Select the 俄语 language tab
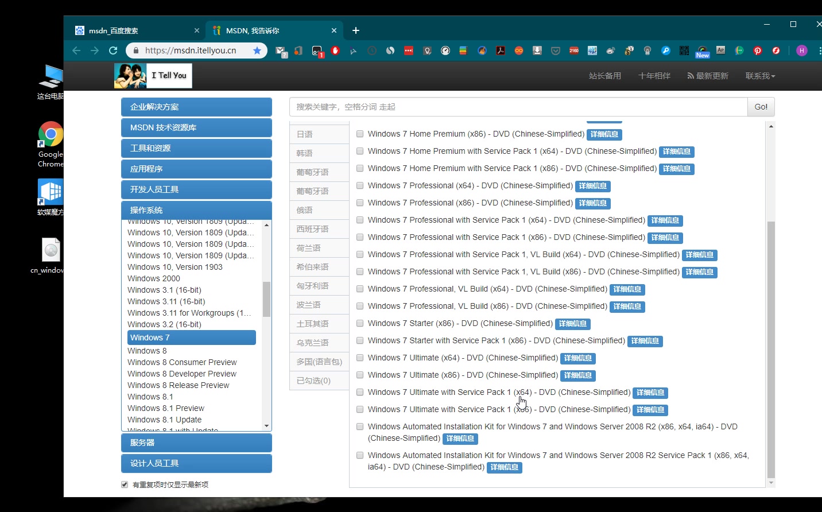 pyautogui.click(x=319, y=210)
